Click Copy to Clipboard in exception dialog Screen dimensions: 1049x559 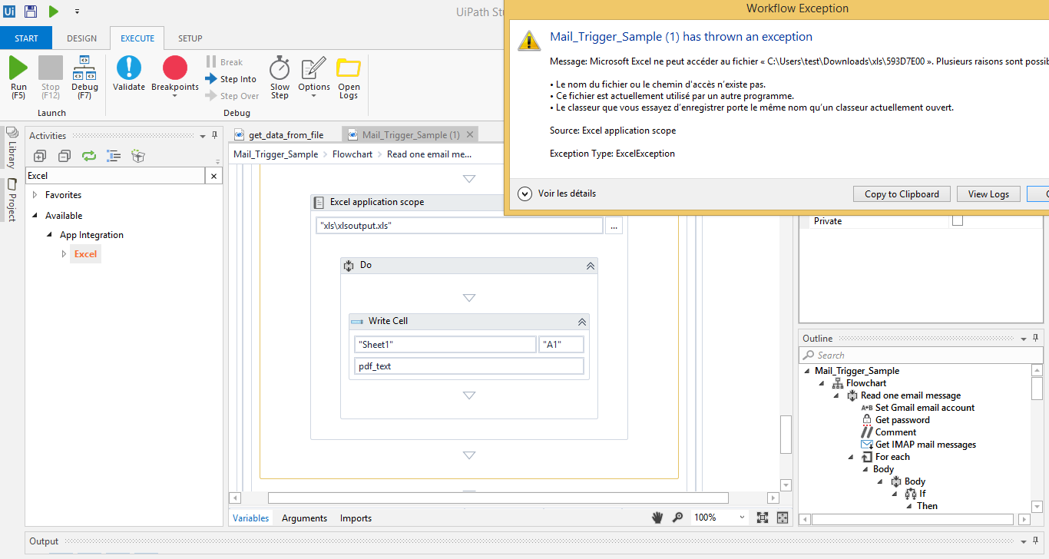coord(902,194)
